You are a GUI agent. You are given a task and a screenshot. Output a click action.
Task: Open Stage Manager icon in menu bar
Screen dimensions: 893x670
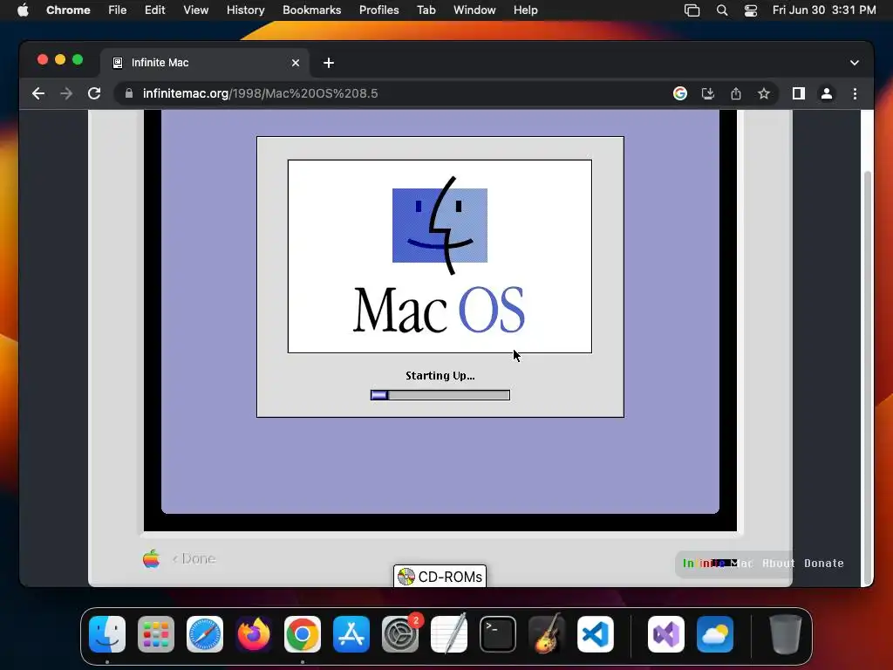click(692, 10)
